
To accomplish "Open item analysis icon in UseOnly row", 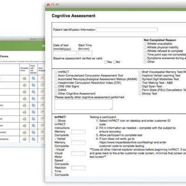I will [42, 139].
